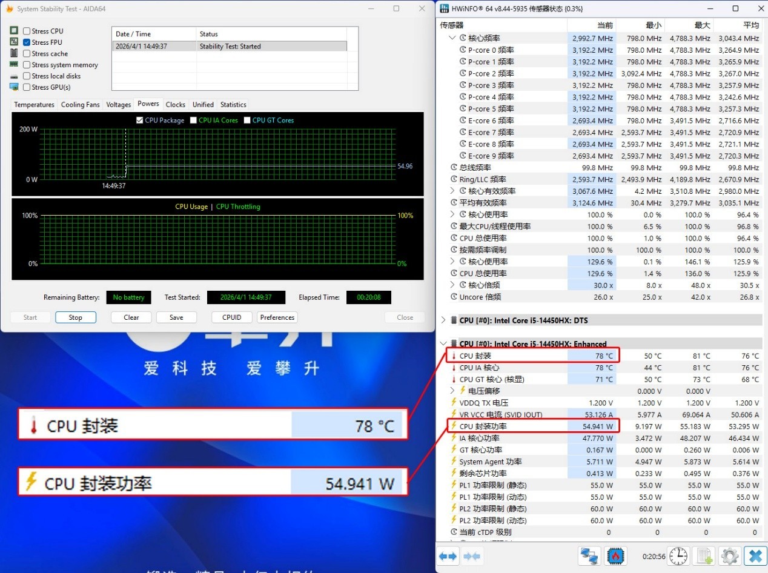Click HWiNFO log file sheet icon

point(704,556)
